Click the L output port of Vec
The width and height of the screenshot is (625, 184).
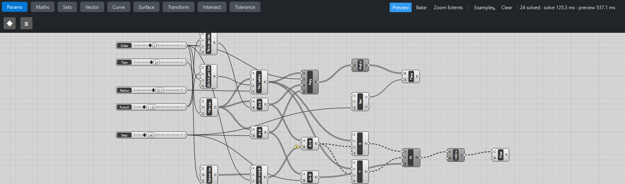[369, 106]
